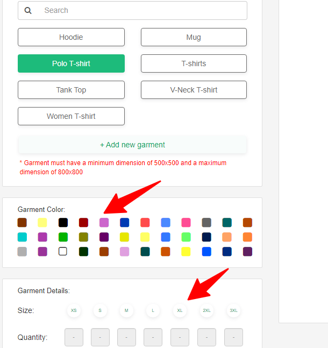The image size is (328, 348).
Task: Select size M circle
Action: 126,310
